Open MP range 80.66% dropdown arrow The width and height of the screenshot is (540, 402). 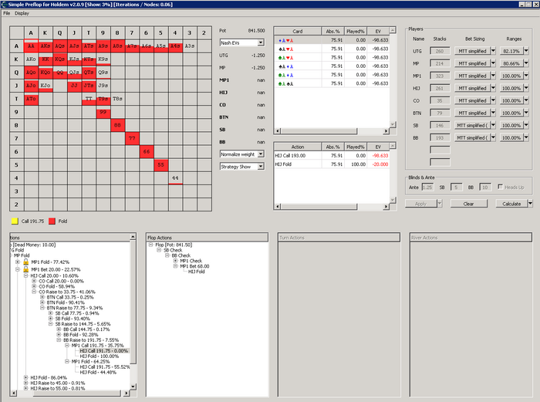pos(526,63)
